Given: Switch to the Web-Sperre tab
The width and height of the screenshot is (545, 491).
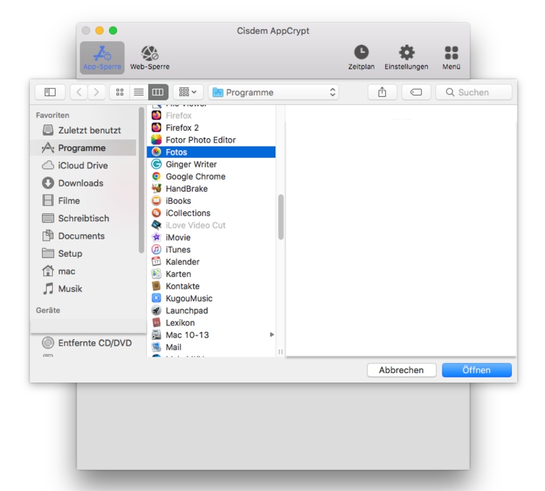Looking at the screenshot, I should [150, 58].
